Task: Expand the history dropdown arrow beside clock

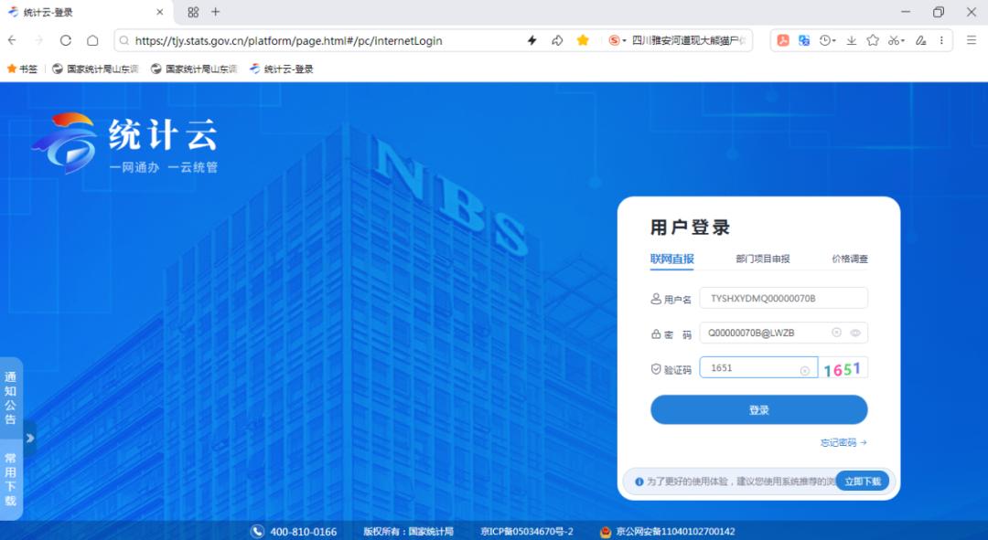Action: [834, 41]
